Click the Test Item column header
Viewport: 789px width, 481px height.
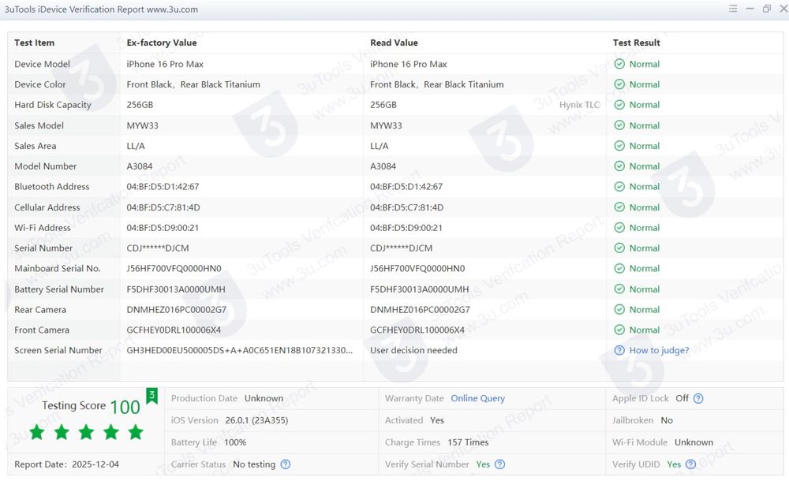click(x=34, y=43)
